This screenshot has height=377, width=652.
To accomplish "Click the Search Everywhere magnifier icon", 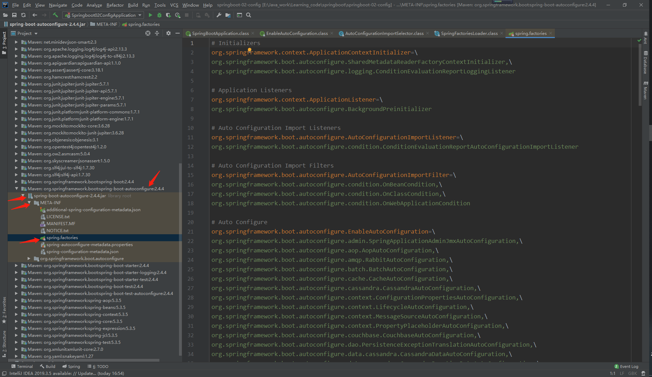I will 249,15.
